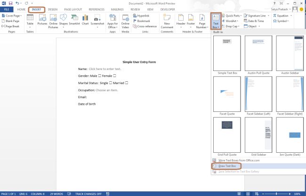Click the zoom in plus button

(290, 194)
